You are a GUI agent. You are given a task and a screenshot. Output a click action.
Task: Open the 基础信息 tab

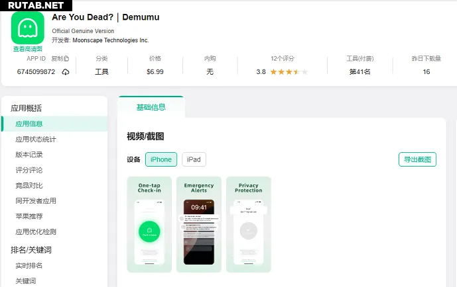[x=151, y=107]
